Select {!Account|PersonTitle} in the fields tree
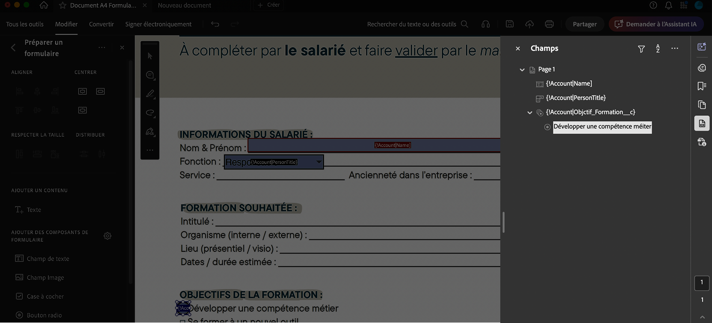Screen dimensions: 712x323 click(576, 98)
